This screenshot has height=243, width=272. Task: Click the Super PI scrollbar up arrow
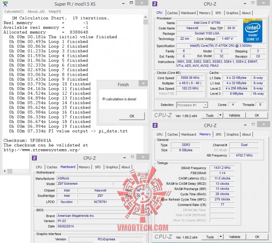click(145, 17)
